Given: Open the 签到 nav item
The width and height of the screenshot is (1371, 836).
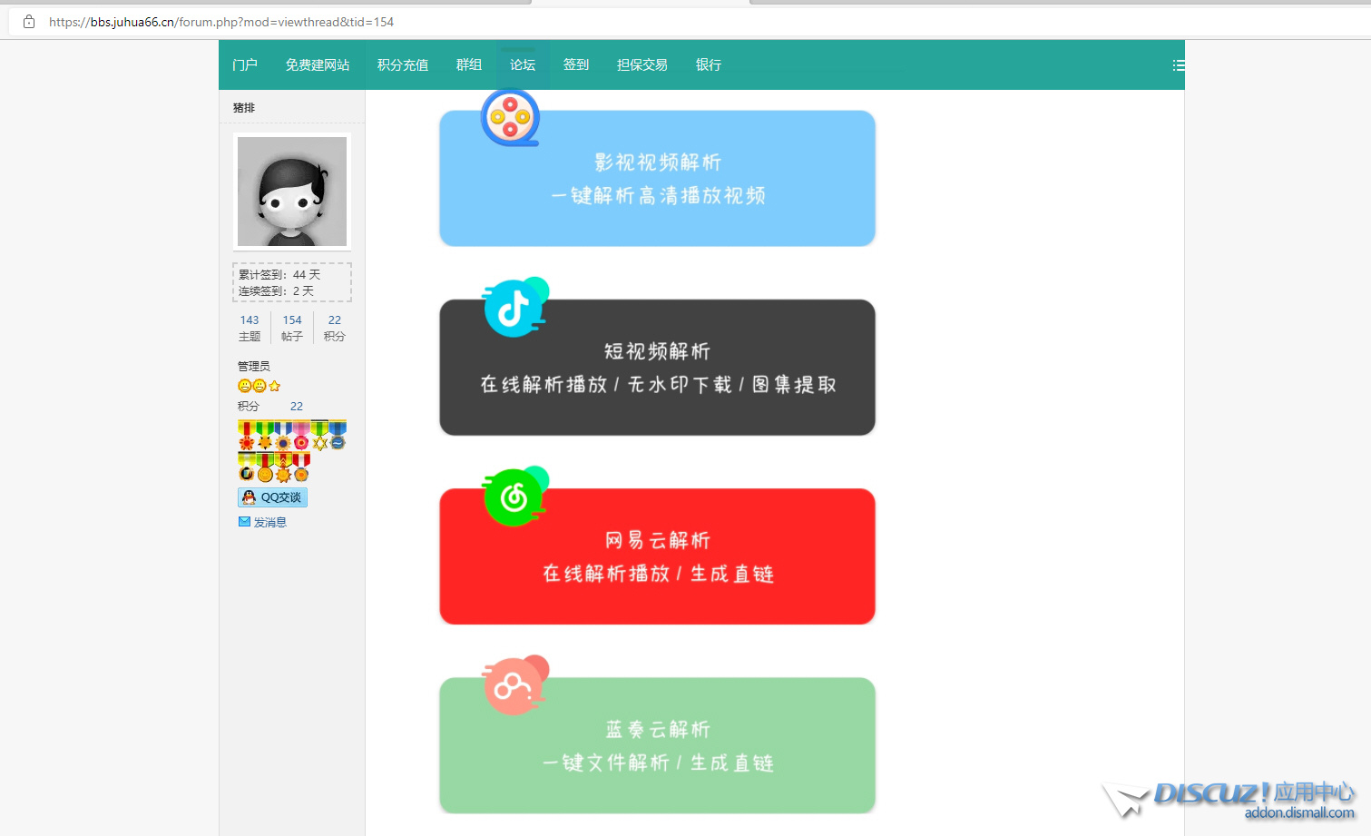Looking at the screenshot, I should [x=576, y=65].
